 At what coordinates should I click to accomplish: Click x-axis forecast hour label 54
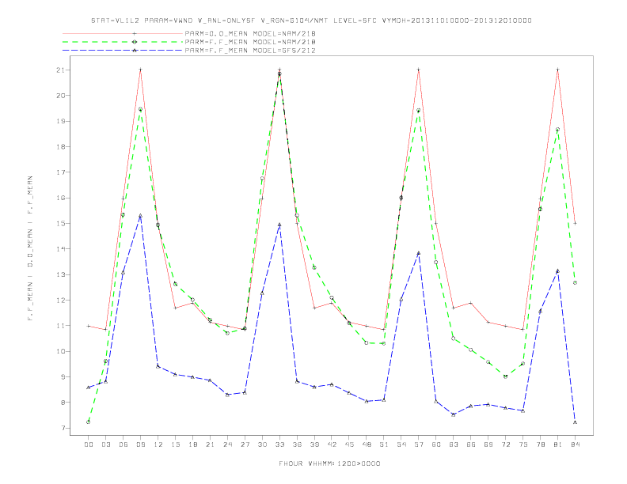click(x=401, y=444)
